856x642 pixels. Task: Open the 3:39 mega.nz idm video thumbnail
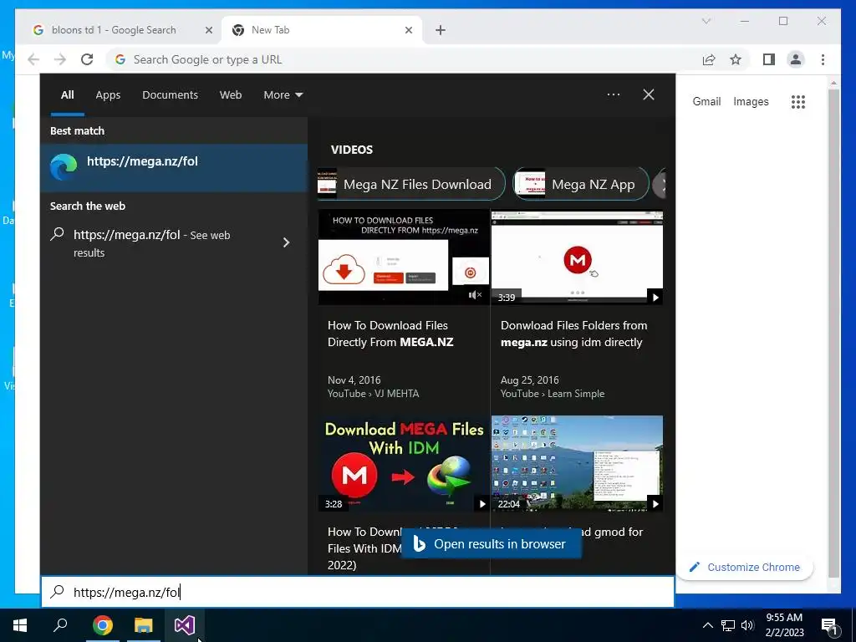[x=577, y=257]
